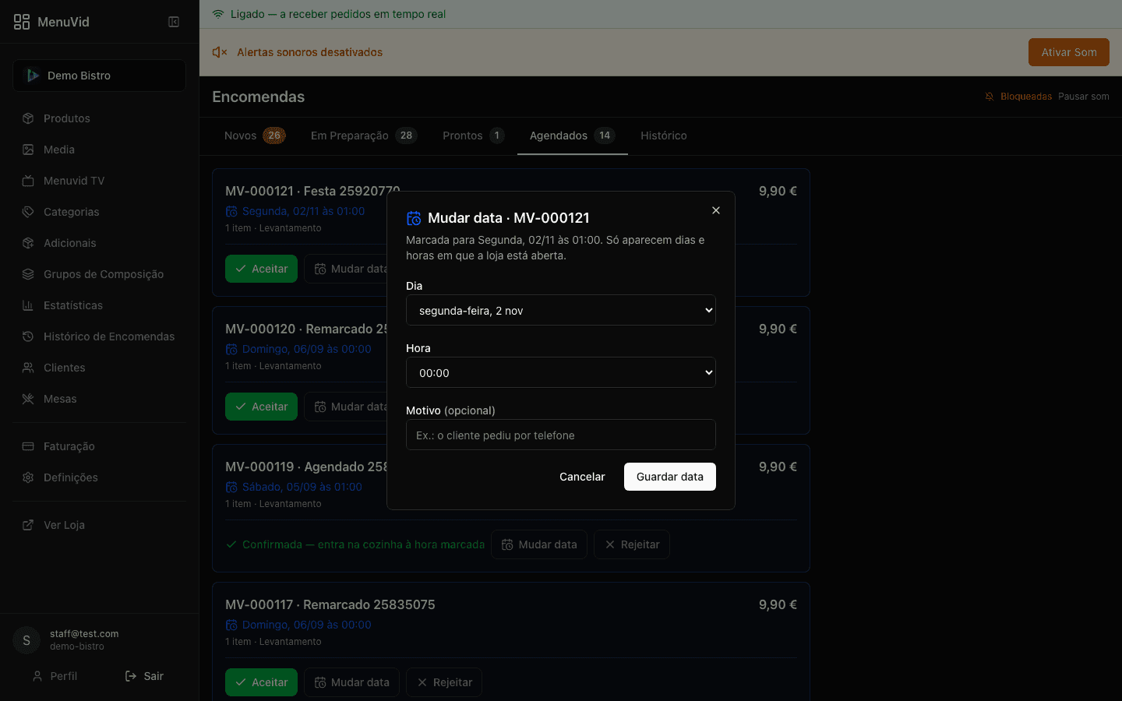Image resolution: width=1122 pixels, height=701 pixels.
Task: Click the Definições gear icon
Action: pyautogui.click(x=28, y=477)
